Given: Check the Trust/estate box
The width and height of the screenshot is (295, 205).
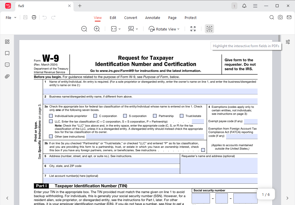Looking at the screenshot, I should coord(181,116).
